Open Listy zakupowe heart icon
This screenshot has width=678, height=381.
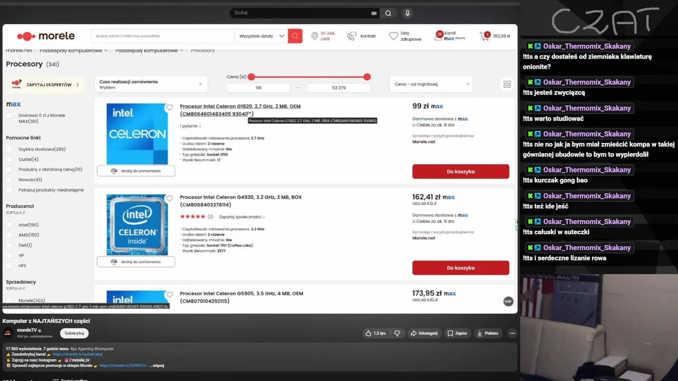click(393, 36)
